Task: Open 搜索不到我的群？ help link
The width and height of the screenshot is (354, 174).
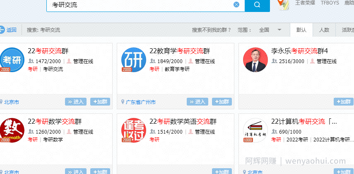Action: click(212, 30)
